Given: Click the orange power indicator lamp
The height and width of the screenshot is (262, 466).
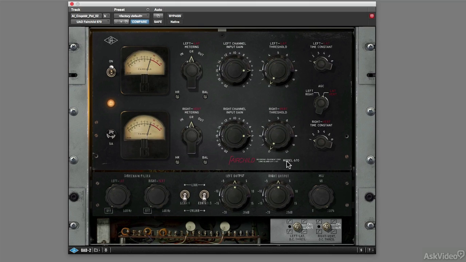Looking at the screenshot, I should [x=111, y=103].
